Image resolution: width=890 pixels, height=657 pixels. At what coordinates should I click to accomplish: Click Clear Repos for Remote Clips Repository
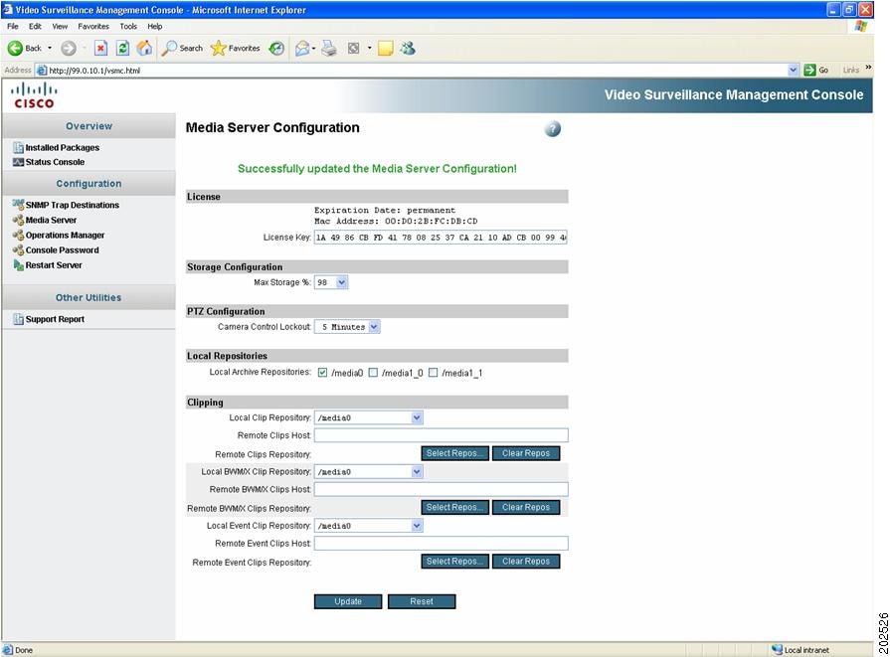(526, 453)
